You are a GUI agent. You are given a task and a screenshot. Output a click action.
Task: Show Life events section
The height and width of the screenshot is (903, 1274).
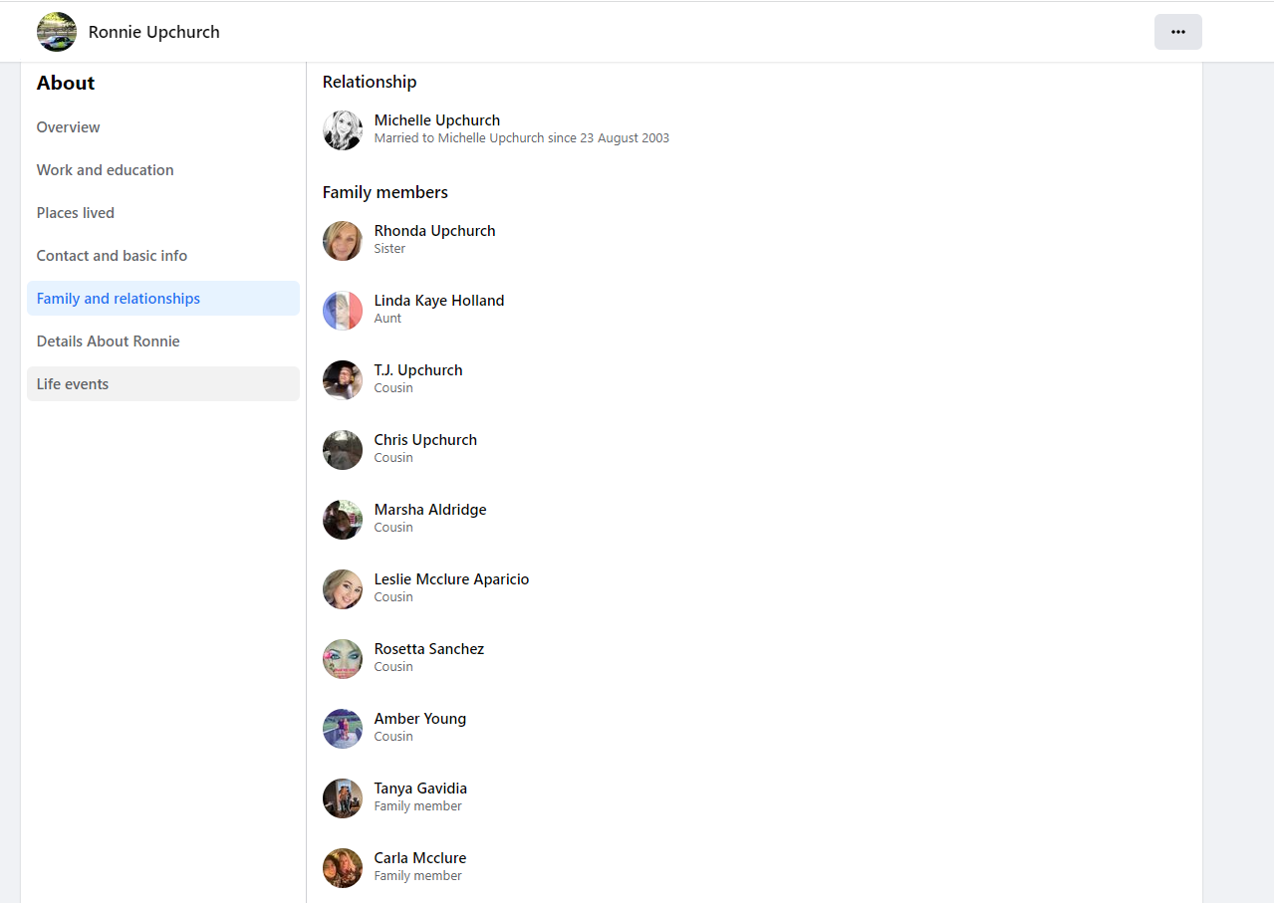[x=73, y=384]
